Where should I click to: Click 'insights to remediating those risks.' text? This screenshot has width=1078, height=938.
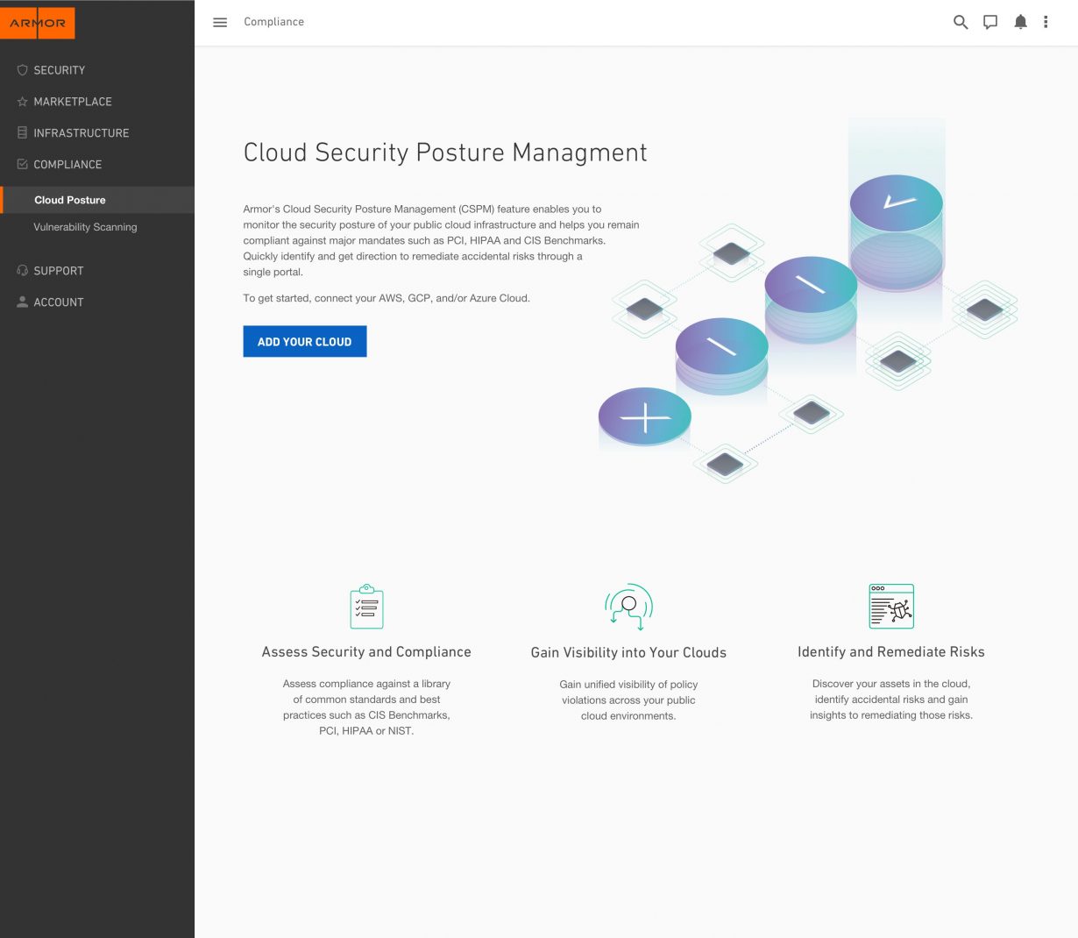pos(891,715)
